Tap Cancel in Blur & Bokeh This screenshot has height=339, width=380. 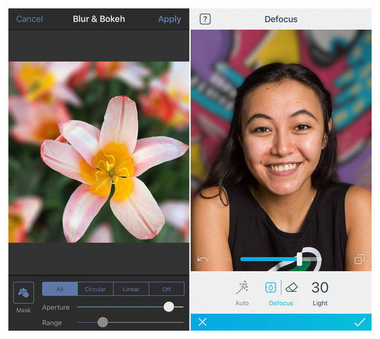[x=30, y=19]
